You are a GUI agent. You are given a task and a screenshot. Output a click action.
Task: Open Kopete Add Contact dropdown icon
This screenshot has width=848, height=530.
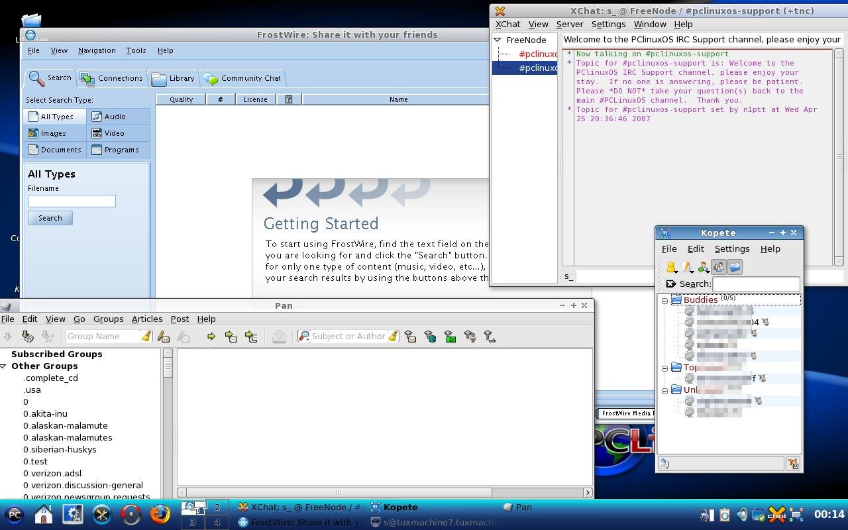click(x=704, y=267)
